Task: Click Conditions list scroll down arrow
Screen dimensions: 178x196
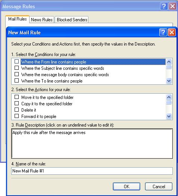Action: point(169,81)
